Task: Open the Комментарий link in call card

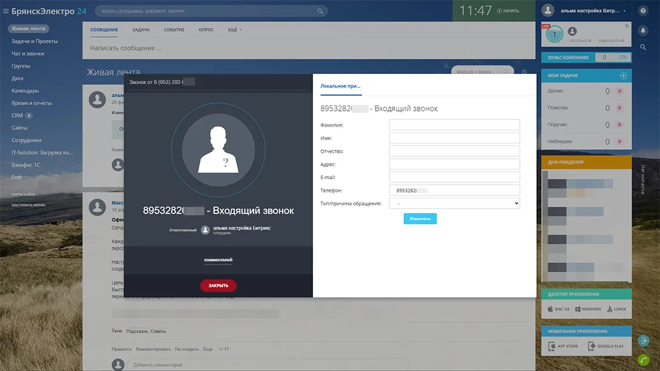Action: pos(218,260)
